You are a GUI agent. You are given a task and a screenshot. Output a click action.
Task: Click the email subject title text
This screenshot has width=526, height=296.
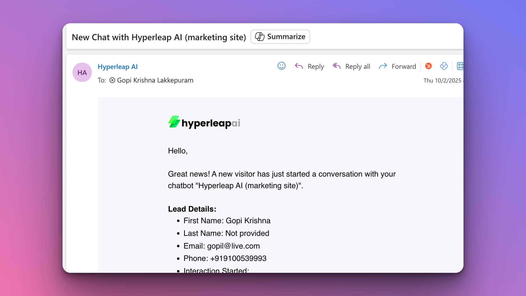pyautogui.click(x=159, y=37)
